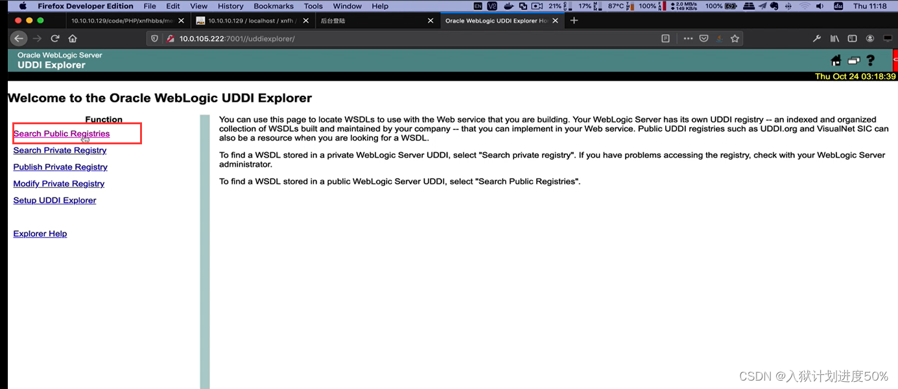
Task: Open the Firefox library icon
Action: click(x=835, y=39)
